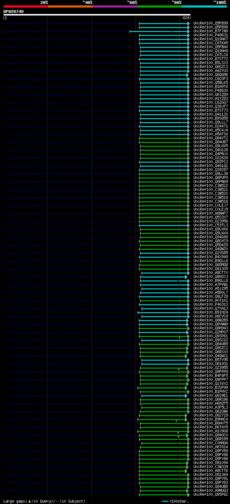Screen dimensions: 230x504
Task: Click the UniRef100_C3W339 label
Action: pyautogui.click(x=211, y=467)
